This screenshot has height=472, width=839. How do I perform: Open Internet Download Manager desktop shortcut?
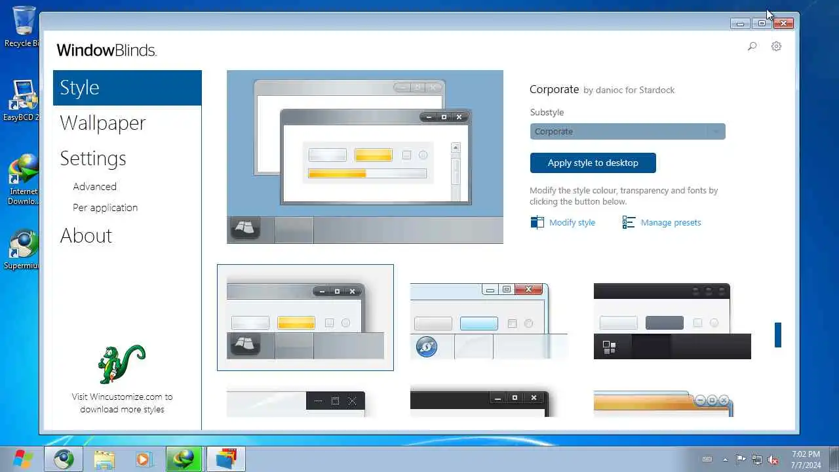coord(22,178)
